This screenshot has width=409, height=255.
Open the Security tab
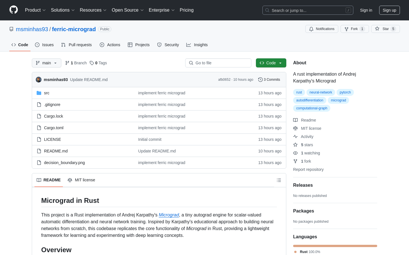(x=168, y=45)
